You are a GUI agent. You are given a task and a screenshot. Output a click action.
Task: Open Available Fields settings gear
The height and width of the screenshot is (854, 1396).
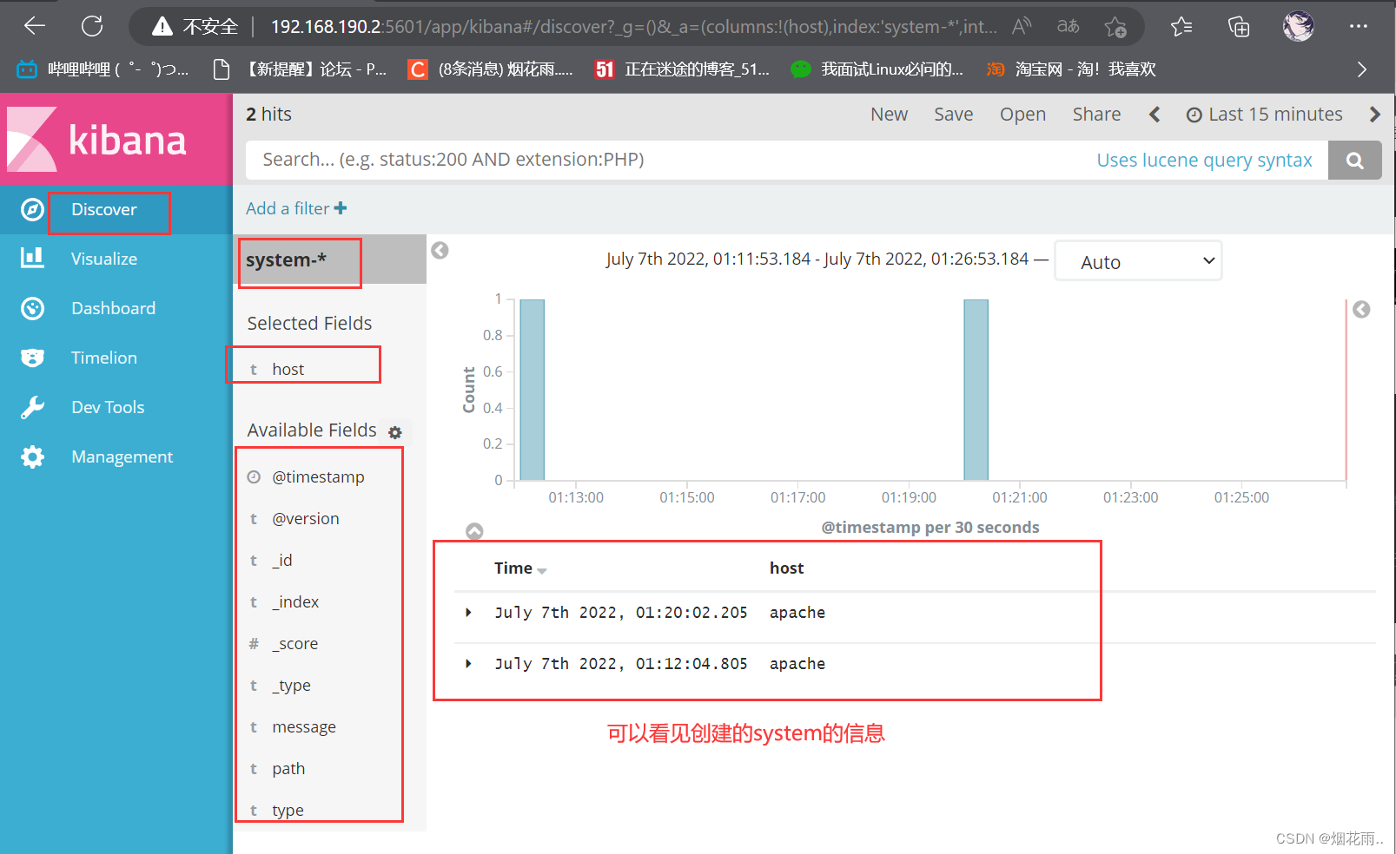[395, 432]
